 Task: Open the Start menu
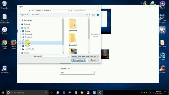coord(3,93)
